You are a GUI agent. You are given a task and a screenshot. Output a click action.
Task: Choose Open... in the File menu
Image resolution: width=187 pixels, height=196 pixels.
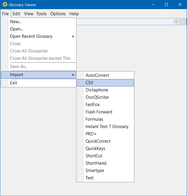pos(16,29)
